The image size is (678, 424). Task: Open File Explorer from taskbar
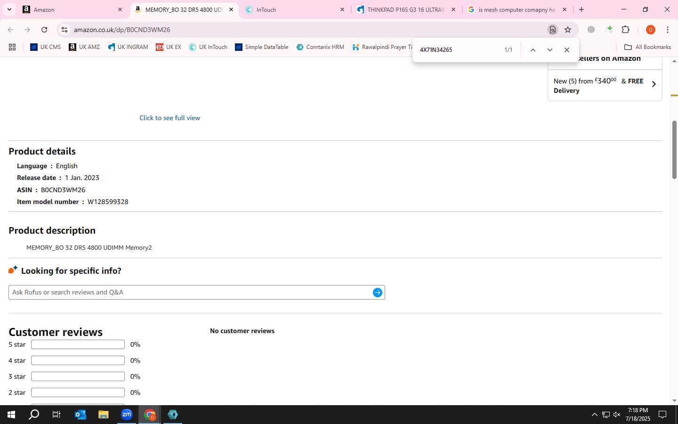click(x=104, y=415)
